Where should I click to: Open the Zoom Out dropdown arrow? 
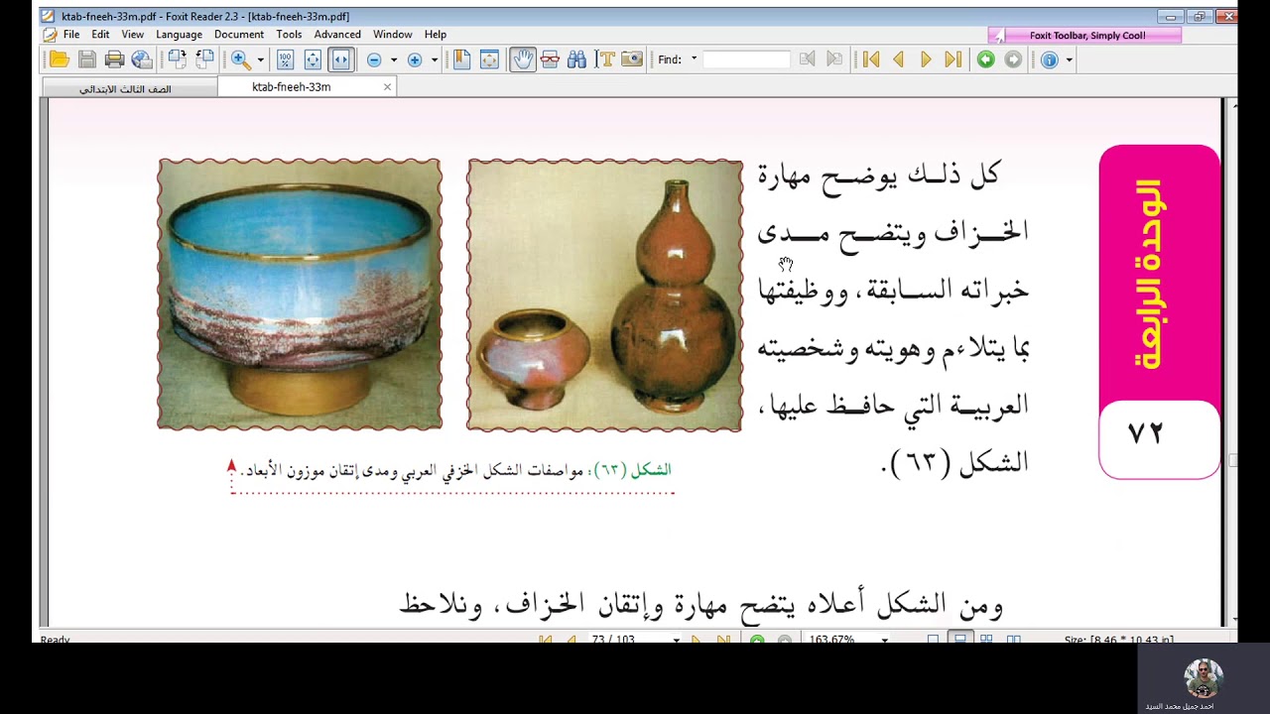(394, 60)
